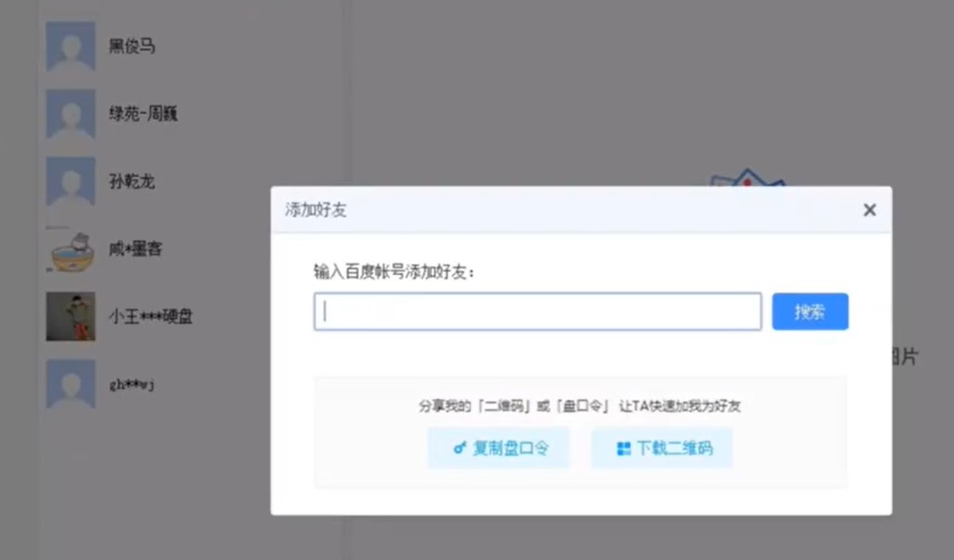This screenshot has height=560, width=954.
Task: Open the 咸*墨客 name entry
Action: click(x=135, y=249)
